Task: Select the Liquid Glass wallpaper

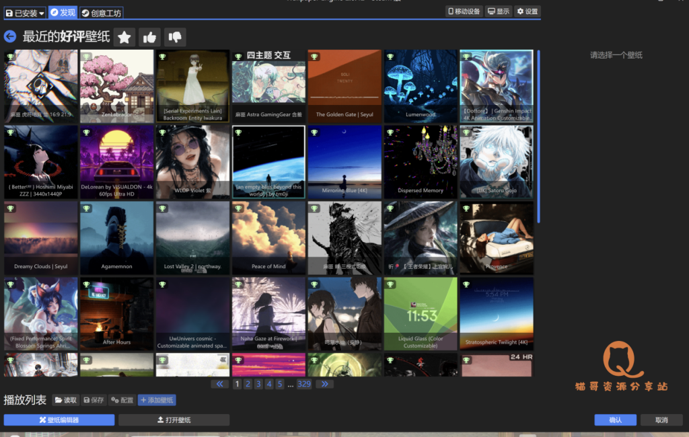Action: [421, 314]
